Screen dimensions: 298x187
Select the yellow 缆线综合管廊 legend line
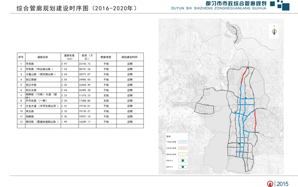pyautogui.click(x=183, y=154)
